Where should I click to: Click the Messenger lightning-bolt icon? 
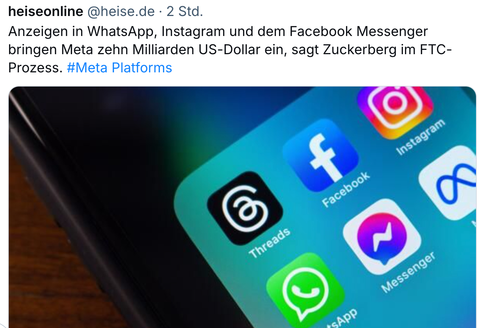click(x=382, y=236)
